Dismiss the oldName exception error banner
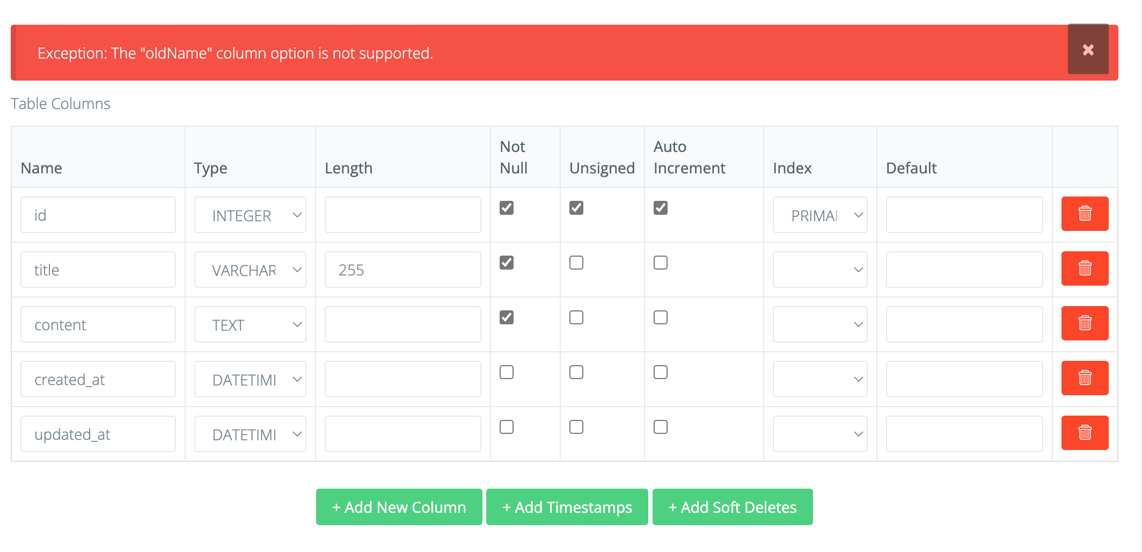This screenshot has width=1142, height=552. [x=1088, y=49]
